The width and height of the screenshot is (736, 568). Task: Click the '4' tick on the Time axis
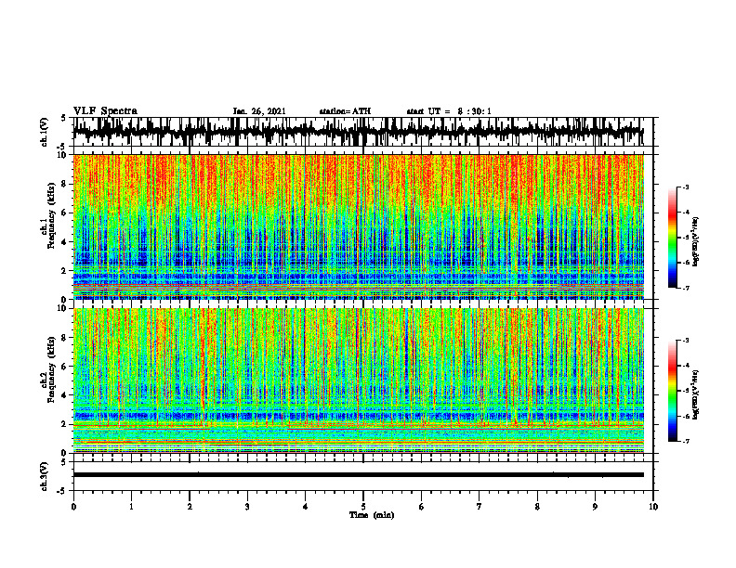pos(306,507)
